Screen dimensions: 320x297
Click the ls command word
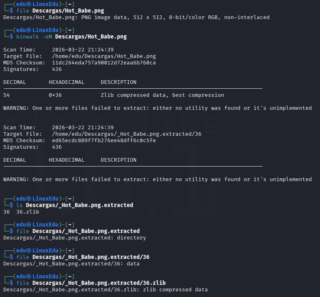19,205
